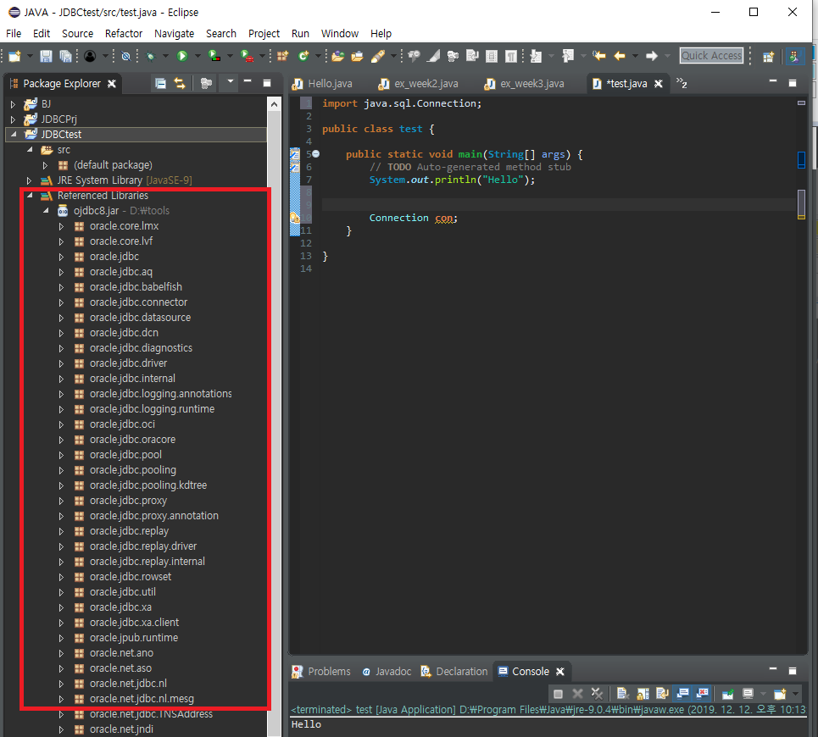Toggle Link with Editor in Package Explorer
Image resolution: width=818 pixels, height=737 pixels.
pyautogui.click(x=180, y=83)
